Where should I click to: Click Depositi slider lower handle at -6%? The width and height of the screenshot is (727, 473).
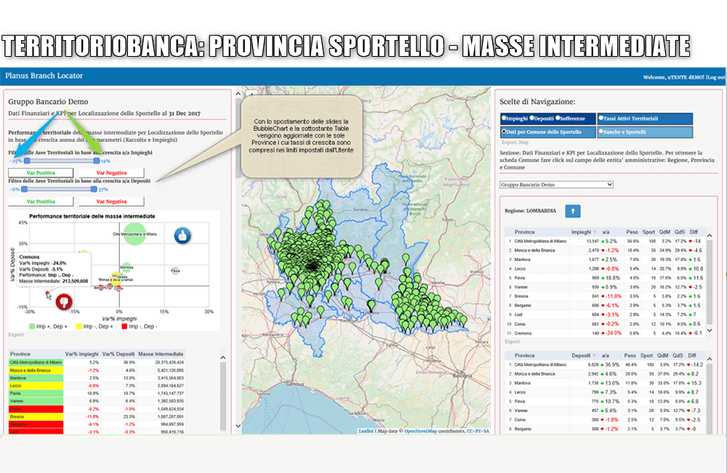coord(24,189)
